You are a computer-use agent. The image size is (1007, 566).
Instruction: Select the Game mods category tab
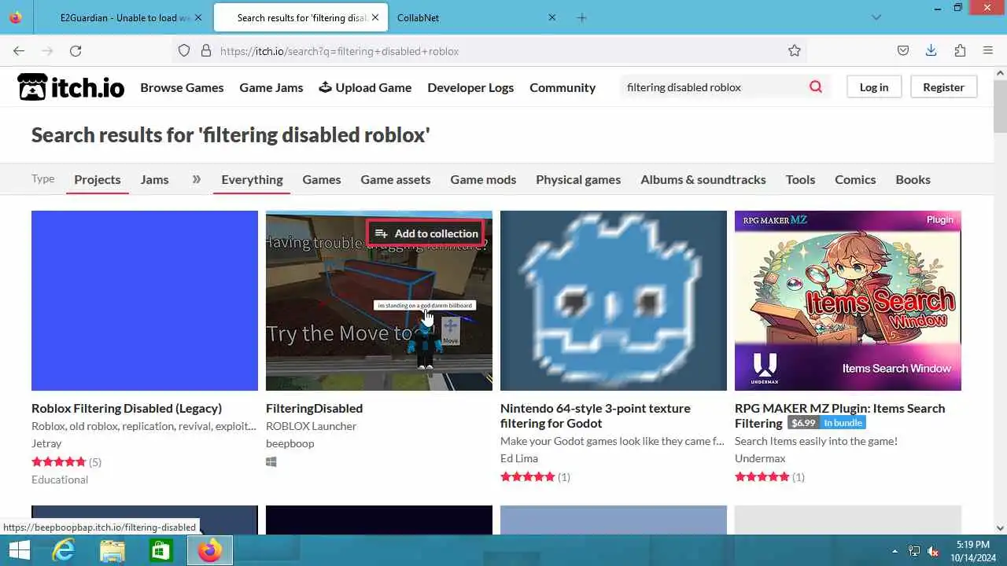tap(483, 179)
